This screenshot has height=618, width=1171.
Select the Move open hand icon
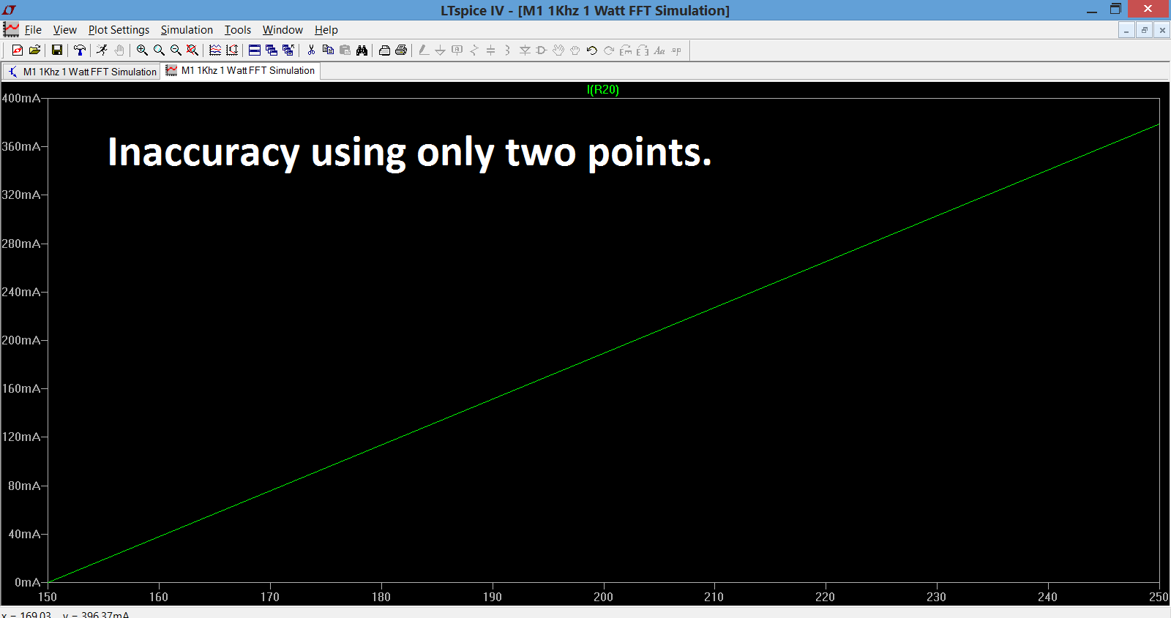558,50
